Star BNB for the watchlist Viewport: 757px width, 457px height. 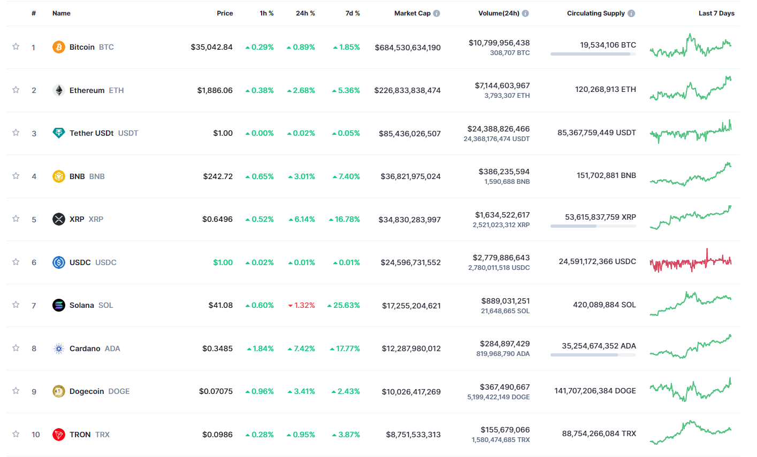(x=16, y=176)
